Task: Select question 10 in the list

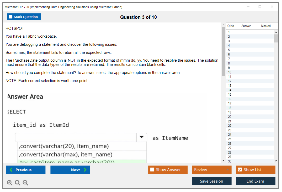Action: pyautogui.click(x=230, y=72)
